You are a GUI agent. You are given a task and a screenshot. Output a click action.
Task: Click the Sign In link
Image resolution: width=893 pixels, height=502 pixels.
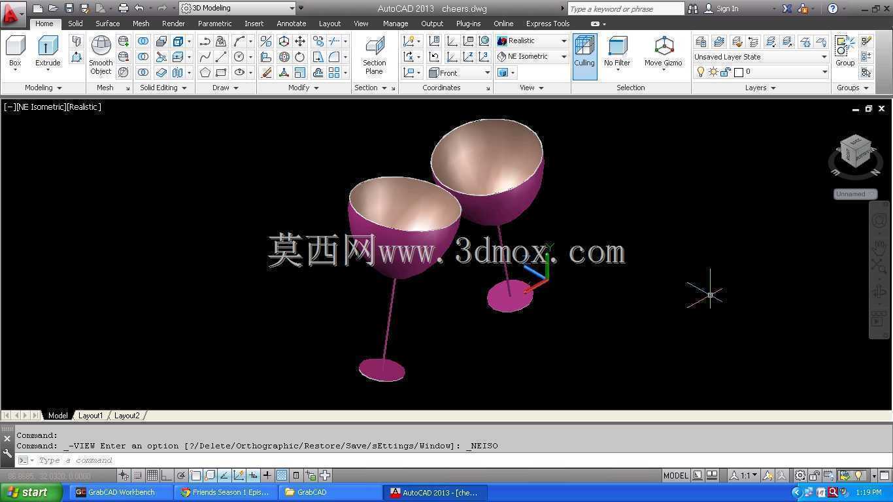pyautogui.click(x=727, y=8)
